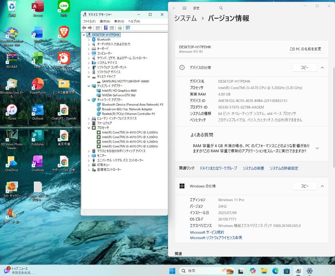Click the このPCの名前を変更 button
This screenshot has height=276, width=335.
tap(305, 49)
